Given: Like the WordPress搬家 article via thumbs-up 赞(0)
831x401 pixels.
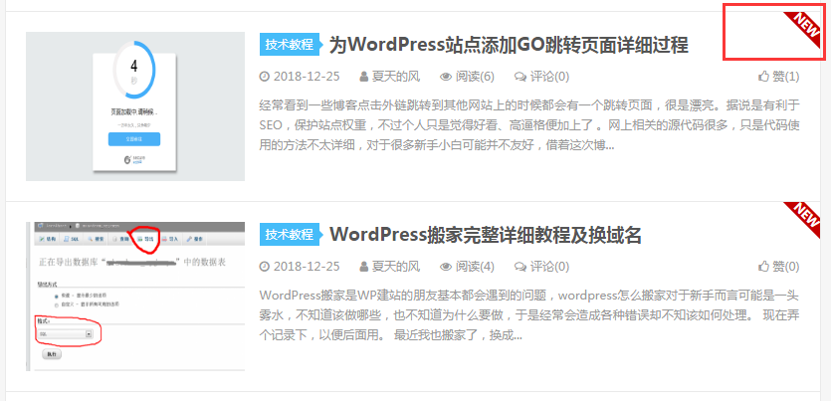Looking at the screenshot, I should click(778, 267).
